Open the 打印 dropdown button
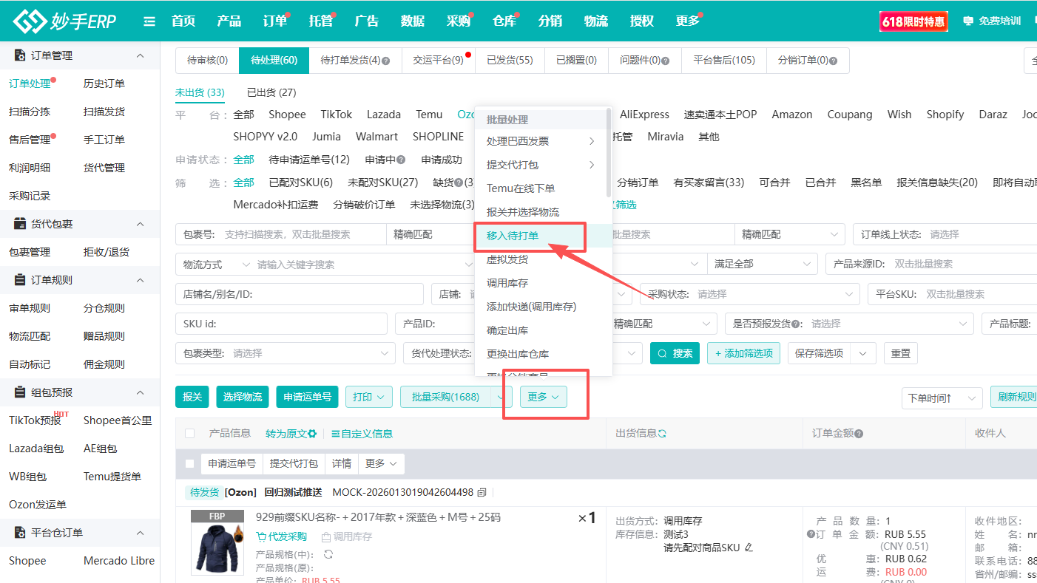 coord(368,397)
